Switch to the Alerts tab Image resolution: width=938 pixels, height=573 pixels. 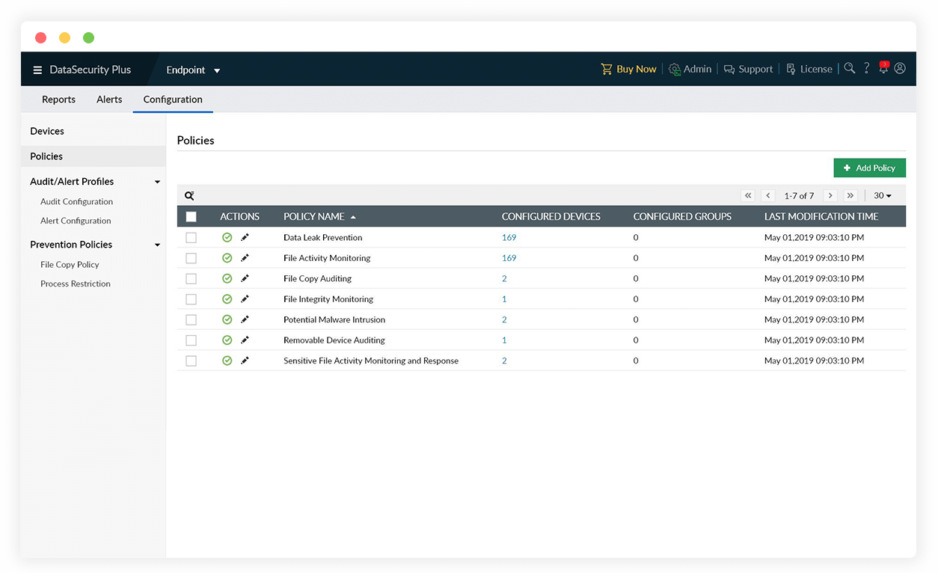pos(109,99)
